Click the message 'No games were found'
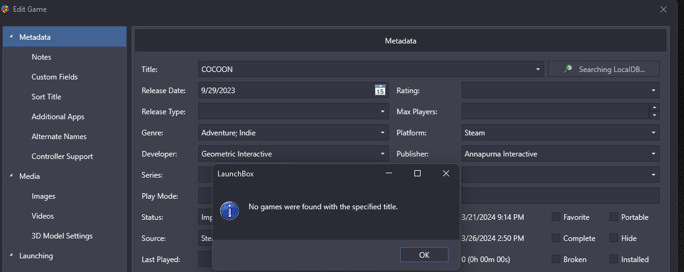The height and width of the screenshot is (272, 684). coord(323,207)
